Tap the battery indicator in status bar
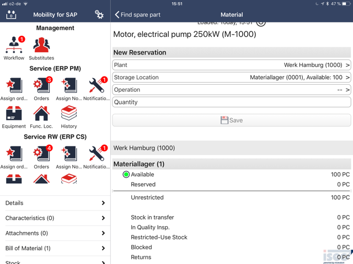The height and width of the screenshot is (264, 353). pyautogui.click(x=346, y=4)
